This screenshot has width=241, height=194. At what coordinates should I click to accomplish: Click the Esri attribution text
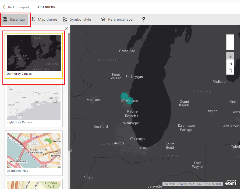point(193,184)
